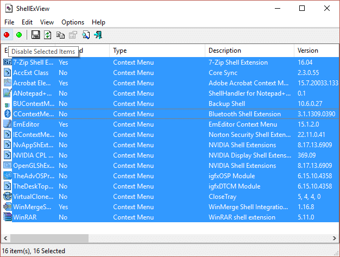Open the File menu
The image size is (340, 257).
pyautogui.click(x=9, y=22)
